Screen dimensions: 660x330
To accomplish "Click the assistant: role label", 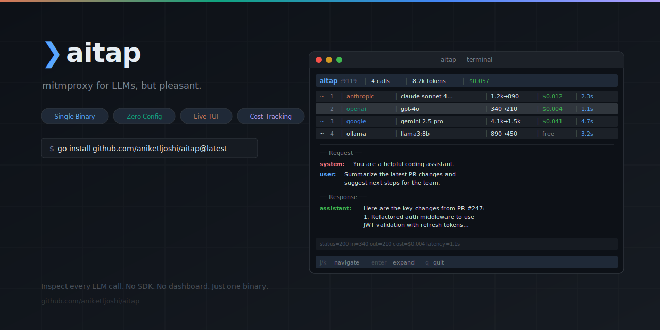I will (x=335, y=208).
